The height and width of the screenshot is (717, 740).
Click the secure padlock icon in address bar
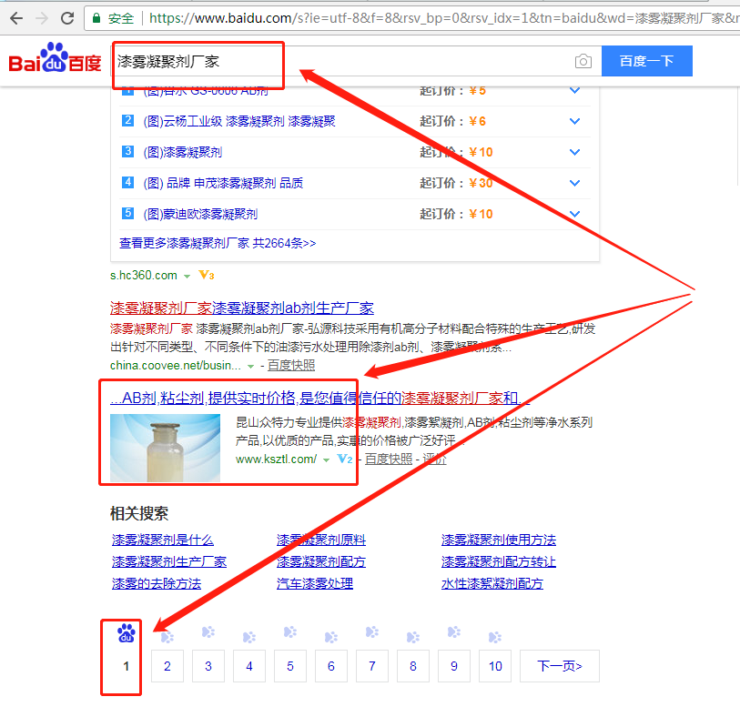click(96, 17)
